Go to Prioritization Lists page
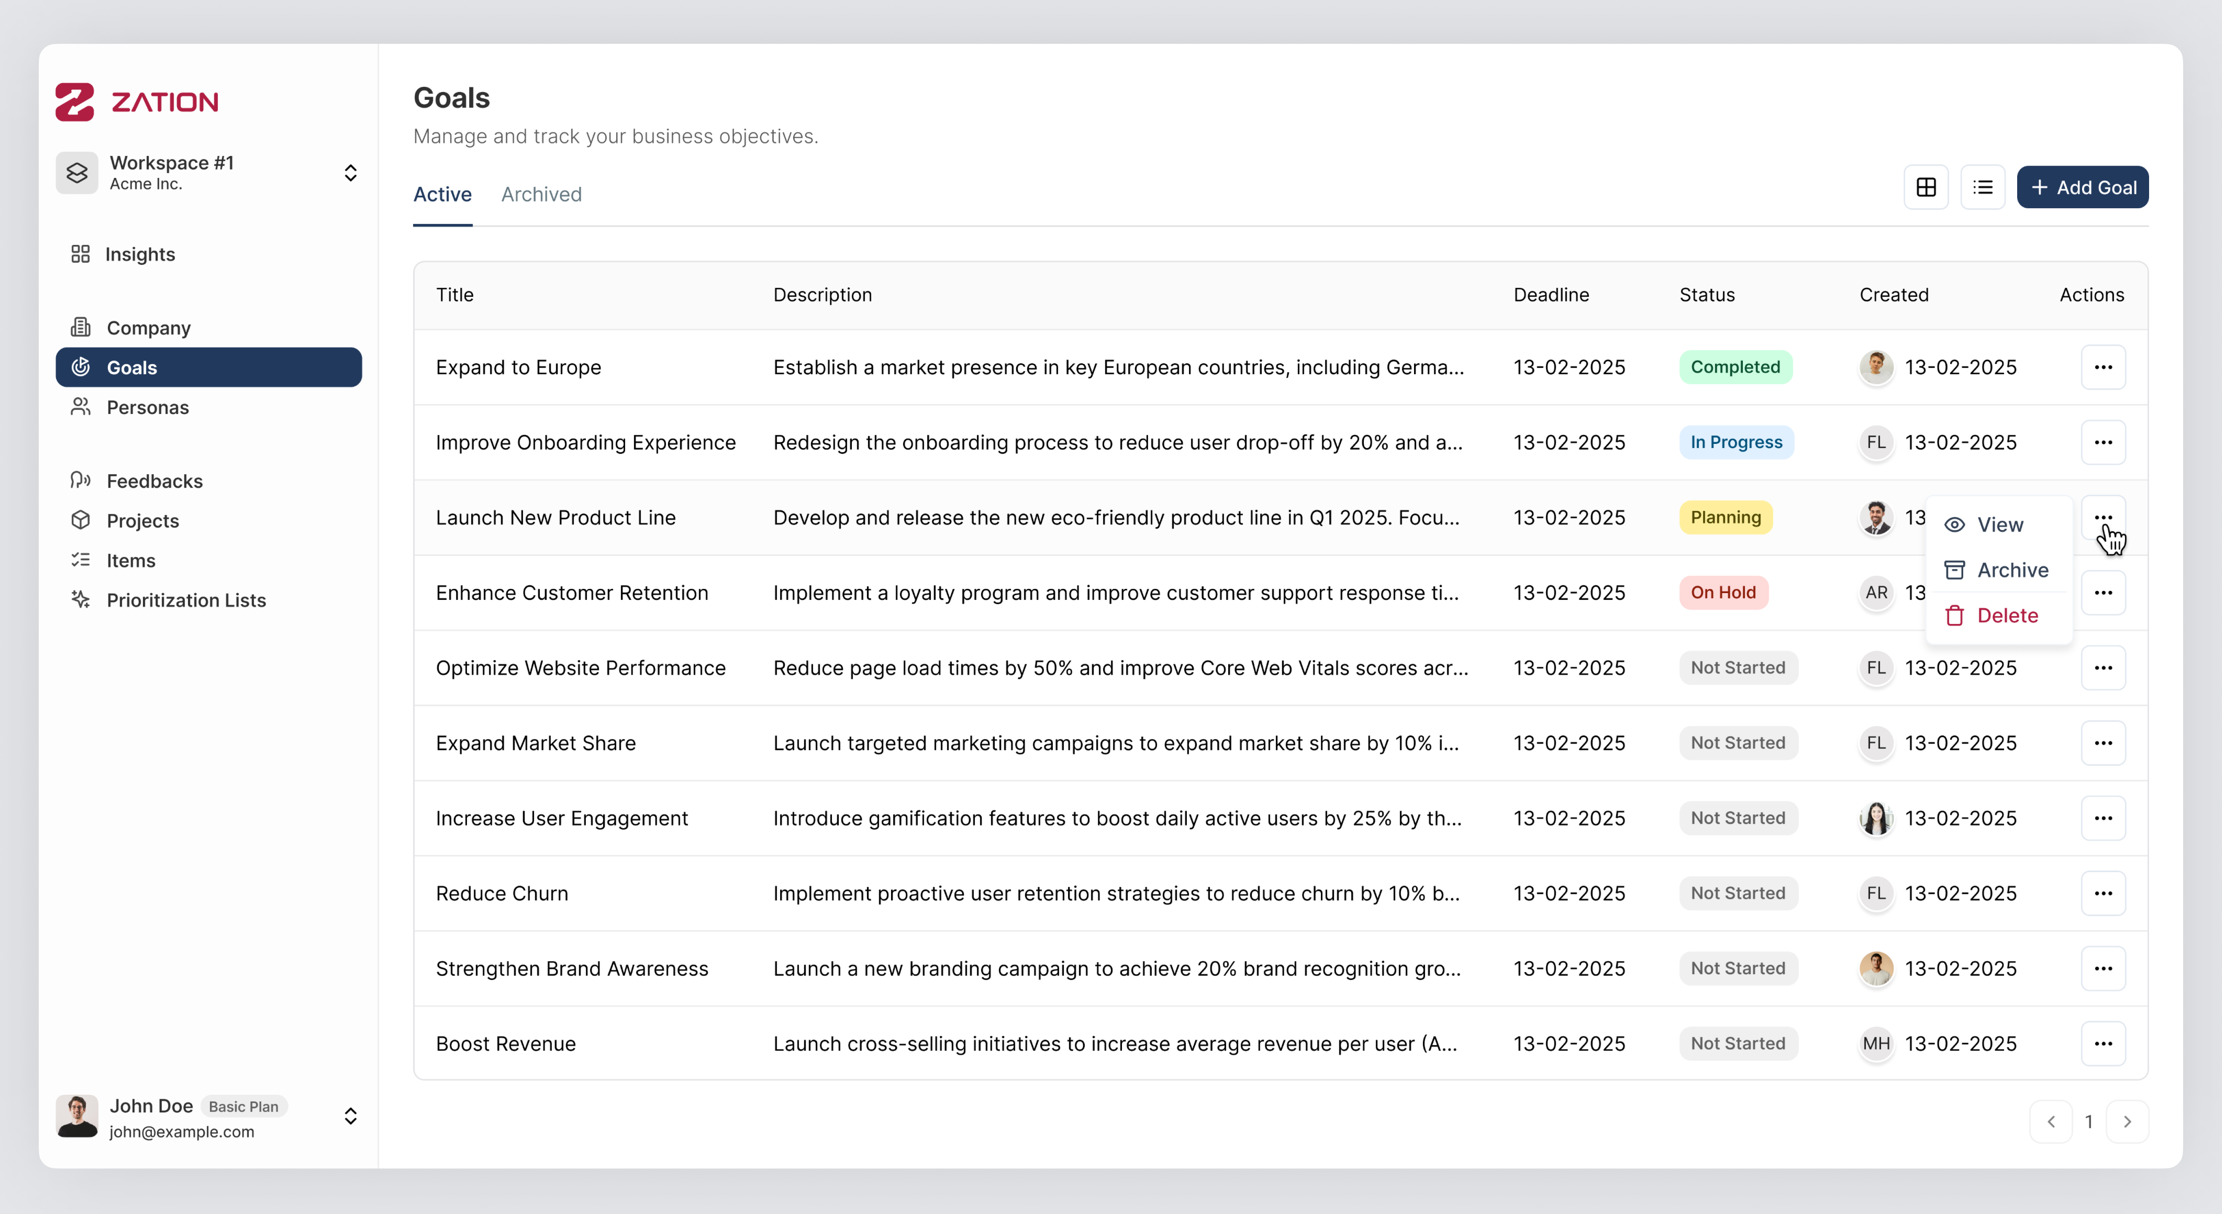Screen dimensions: 2222x1214 (185, 600)
